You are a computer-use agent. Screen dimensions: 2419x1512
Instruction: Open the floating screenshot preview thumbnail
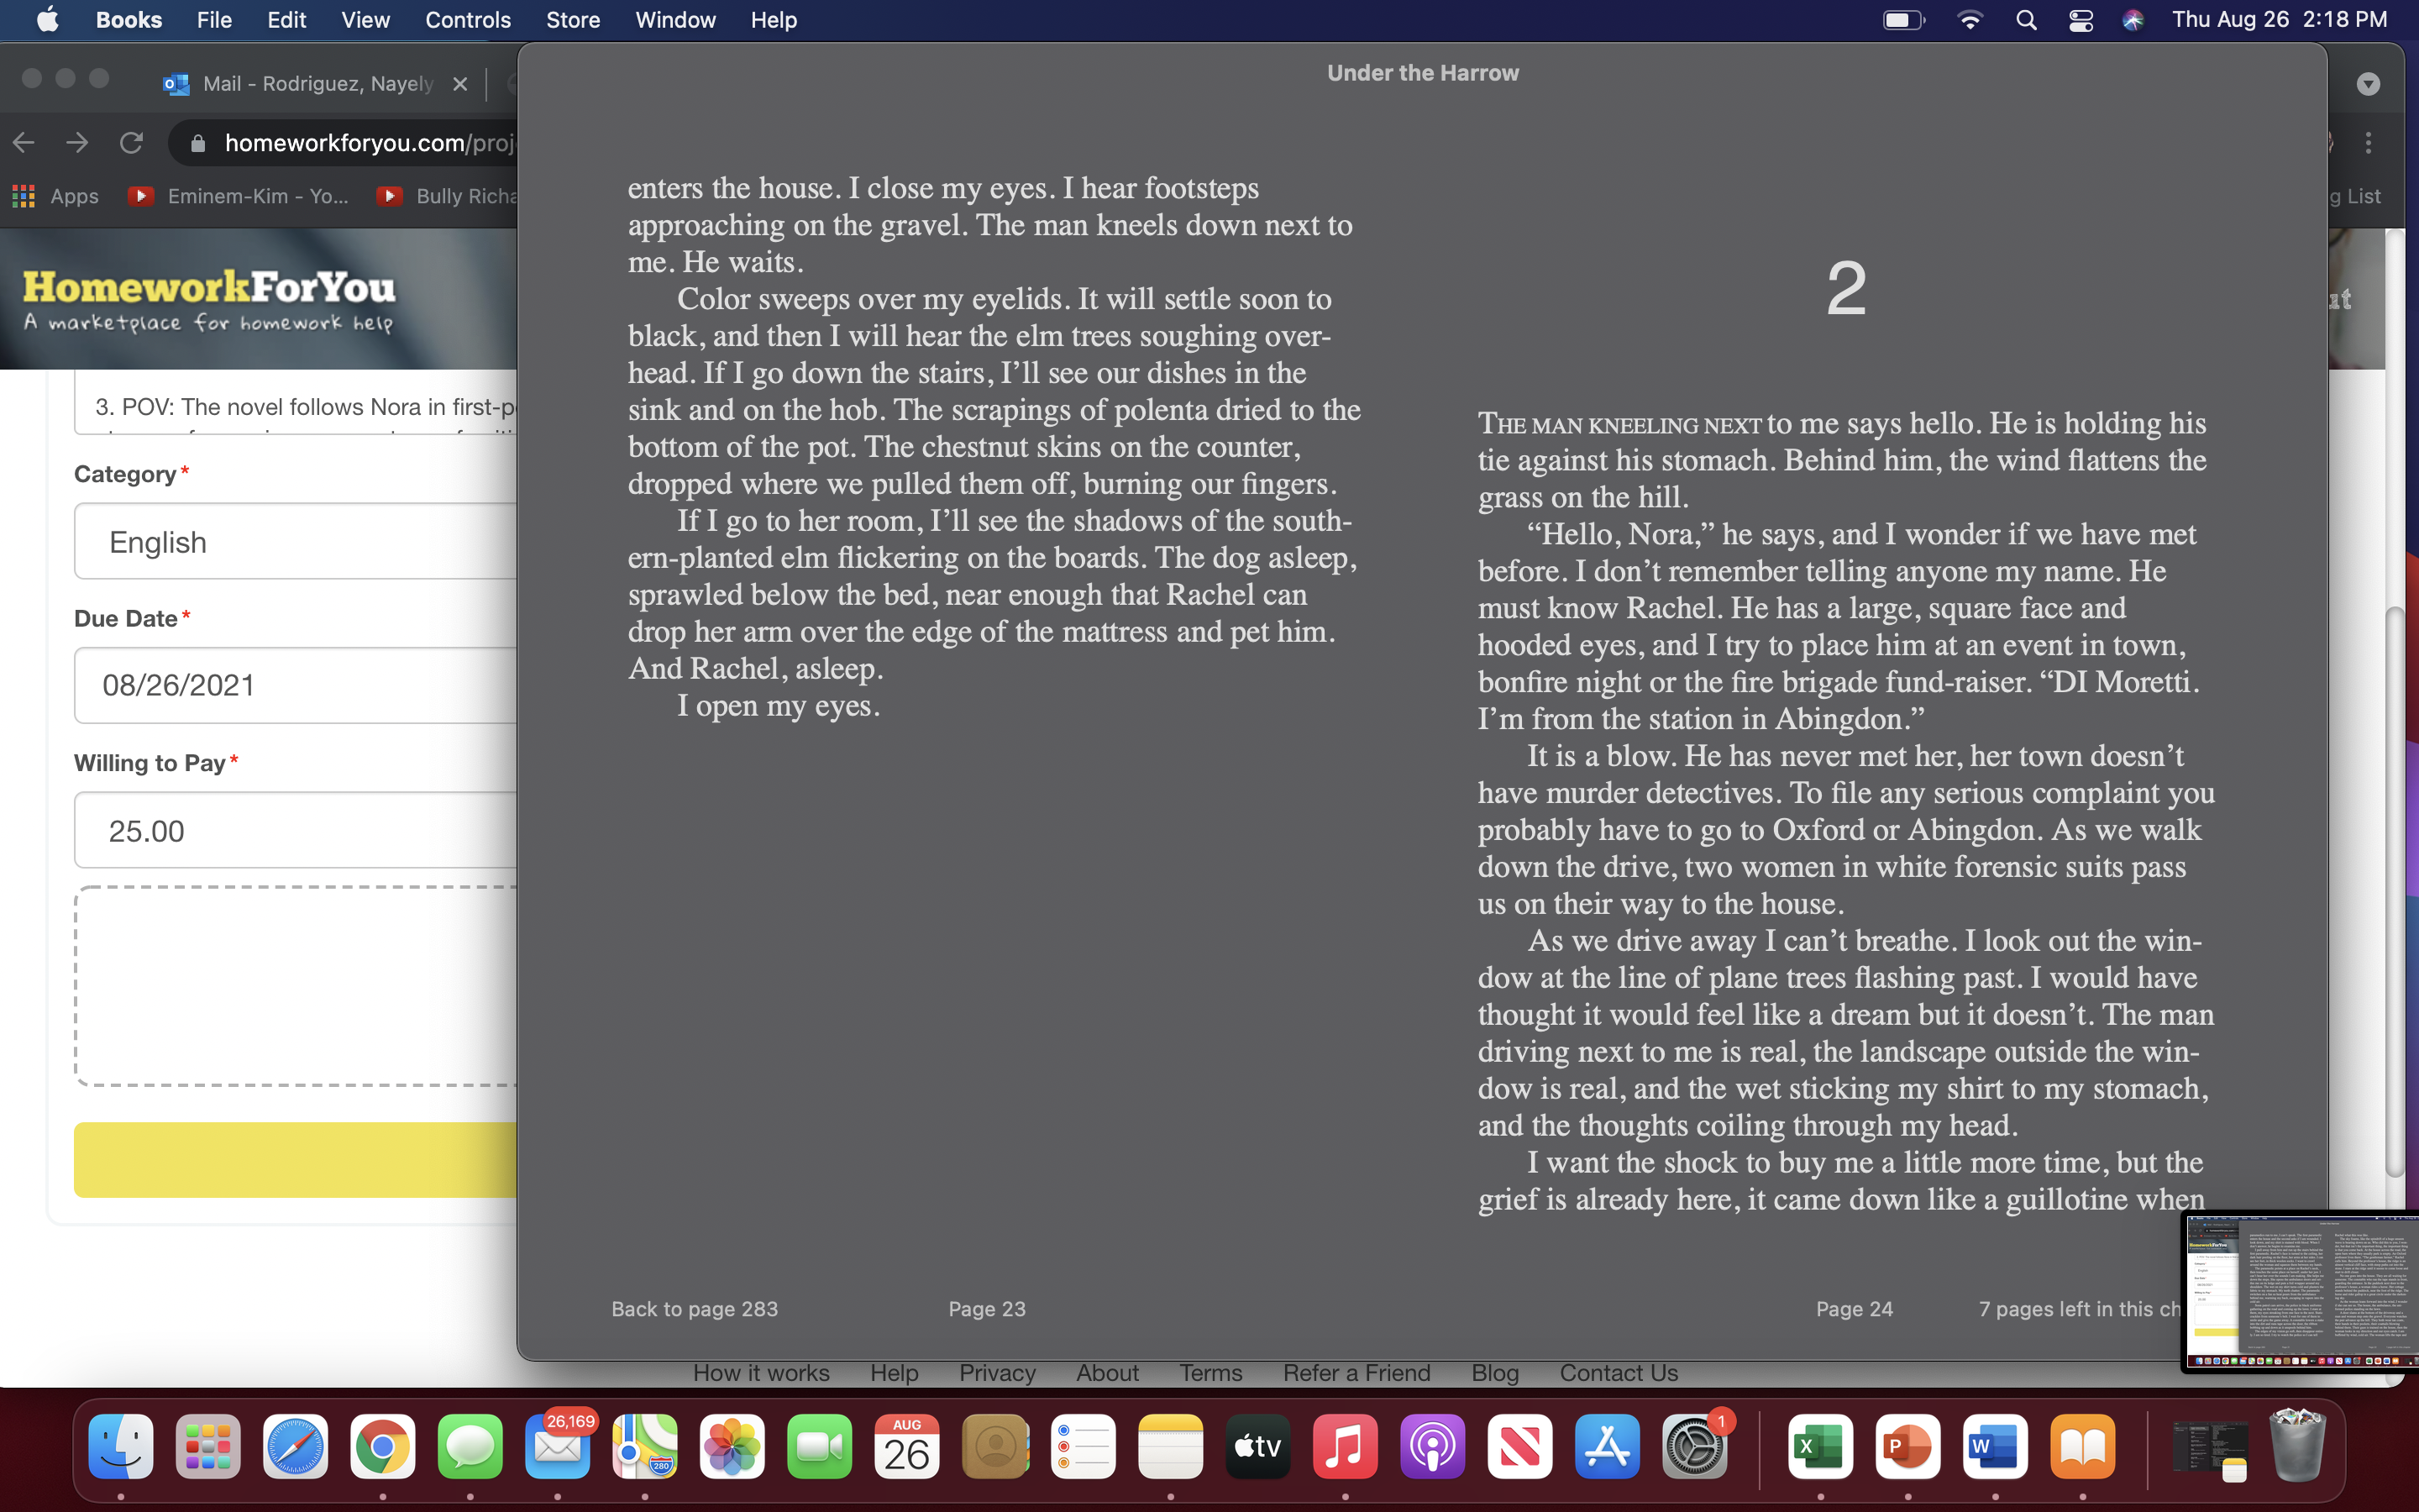[x=2301, y=1291]
